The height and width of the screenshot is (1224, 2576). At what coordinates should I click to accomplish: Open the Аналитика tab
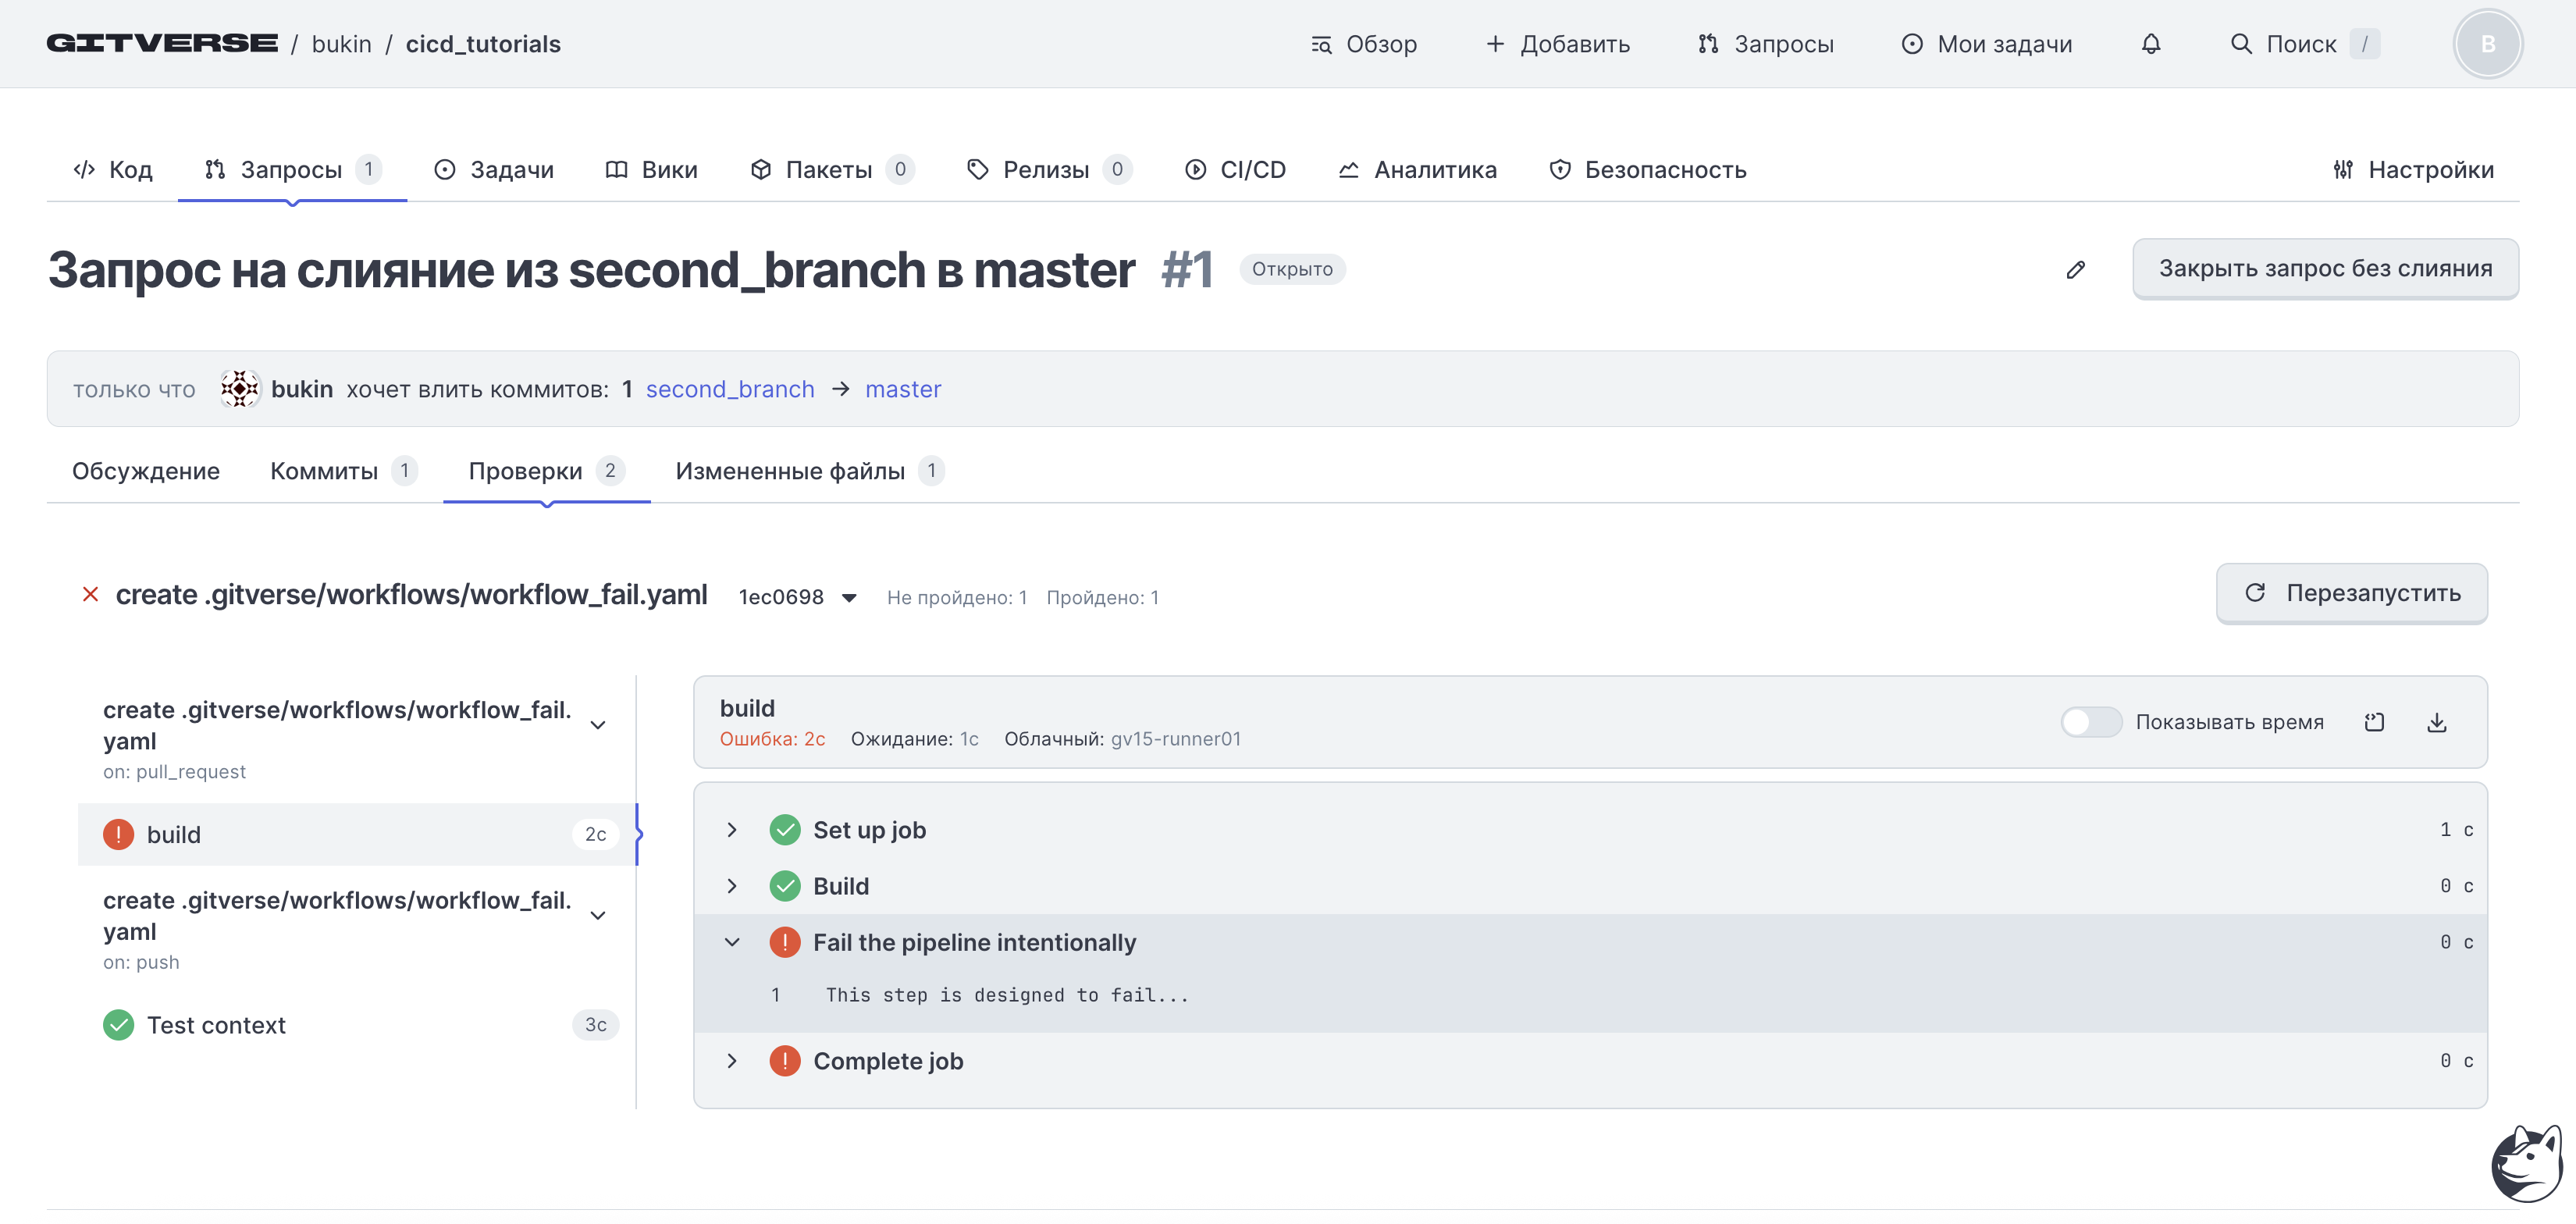(x=1417, y=170)
